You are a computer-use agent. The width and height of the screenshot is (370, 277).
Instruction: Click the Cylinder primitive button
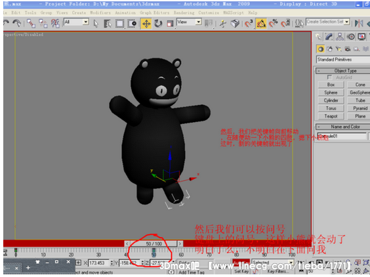pyautogui.click(x=331, y=100)
